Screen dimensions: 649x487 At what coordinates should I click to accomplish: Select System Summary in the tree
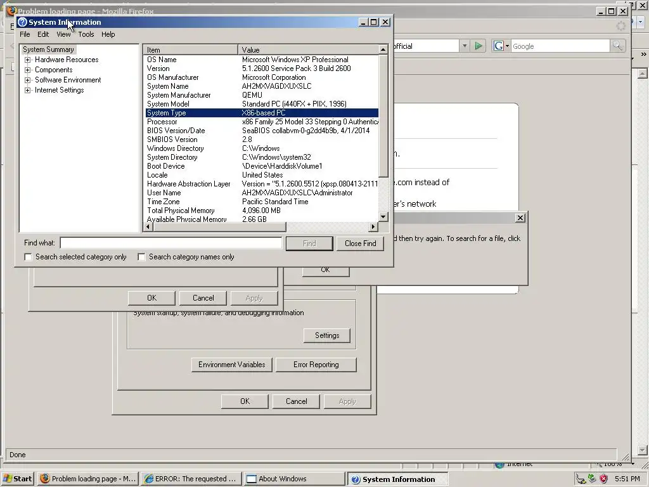point(48,49)
